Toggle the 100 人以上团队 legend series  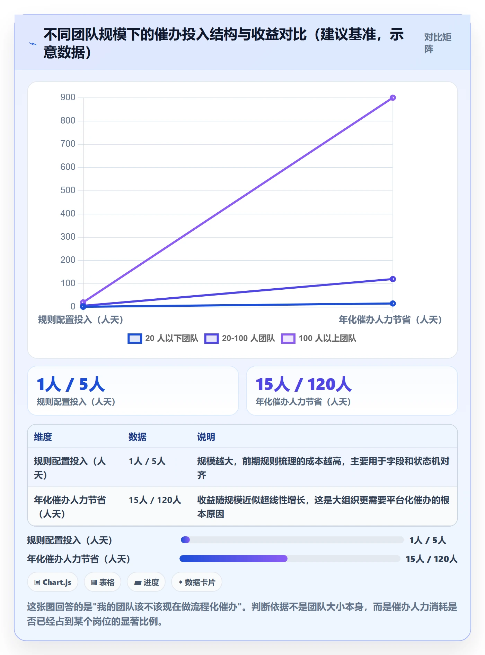(319, 338)
